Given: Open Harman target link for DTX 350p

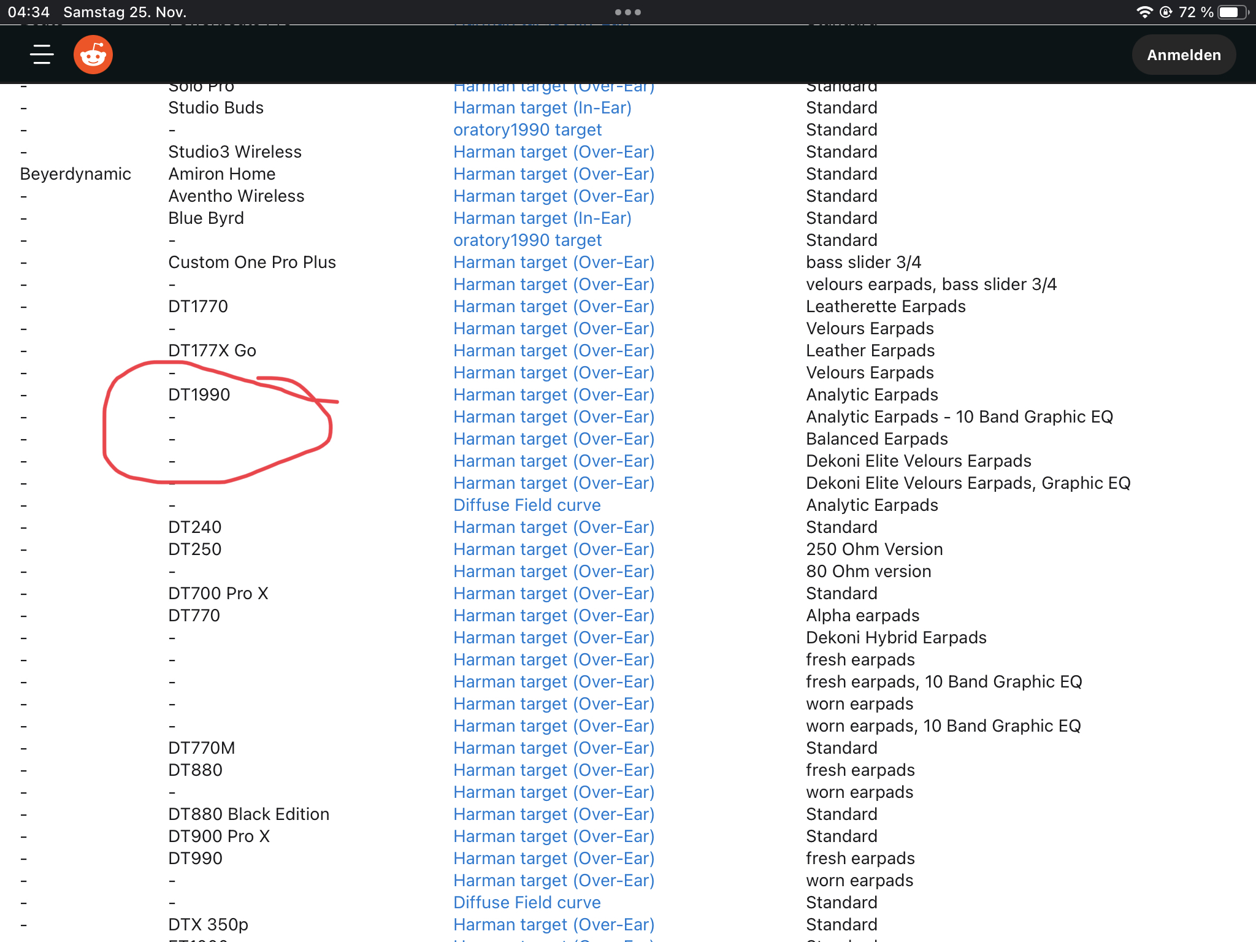Looking at the screenshot, I should (x=554, y=925).
